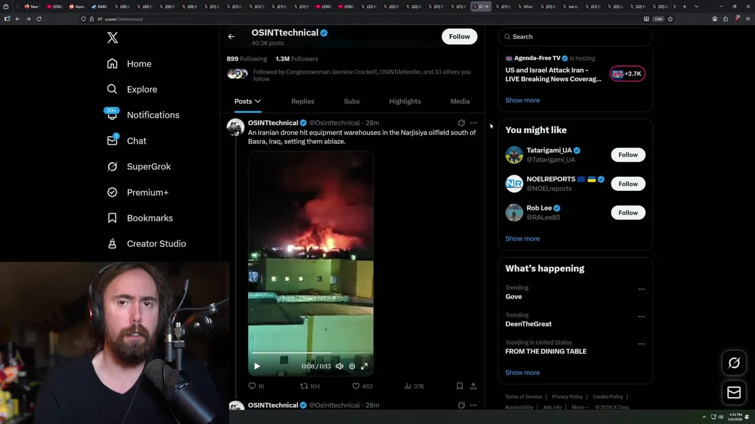Open Privacy Policy link
The height and width of the screenshot is (424, 755).
pyautogui.click(x=567, y=397)
